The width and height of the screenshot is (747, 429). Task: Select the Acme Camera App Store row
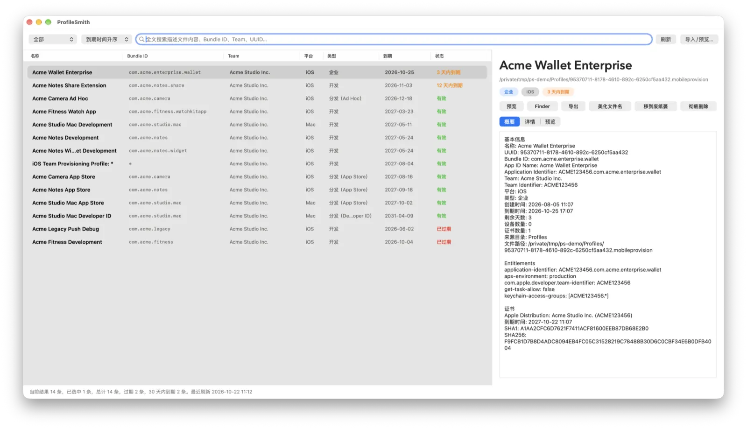(x=257, y=177)
